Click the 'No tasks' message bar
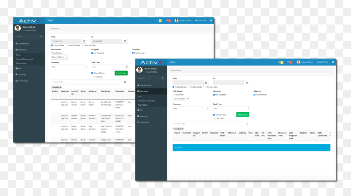 coord(251,147)
